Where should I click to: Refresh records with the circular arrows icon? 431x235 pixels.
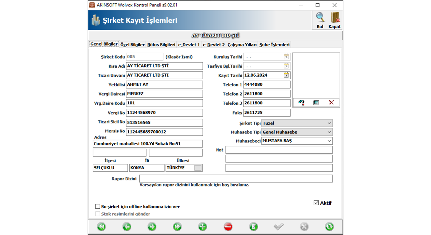(329, 227)
